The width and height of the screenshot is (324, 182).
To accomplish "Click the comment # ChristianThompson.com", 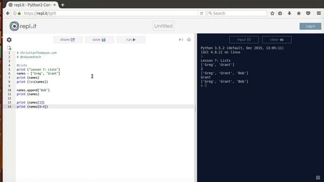I will point(36,53).
